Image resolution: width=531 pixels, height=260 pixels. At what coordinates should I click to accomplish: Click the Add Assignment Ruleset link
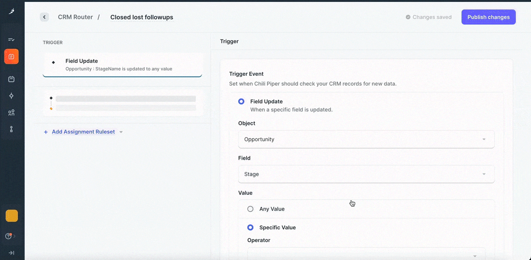tap(83, 132)
